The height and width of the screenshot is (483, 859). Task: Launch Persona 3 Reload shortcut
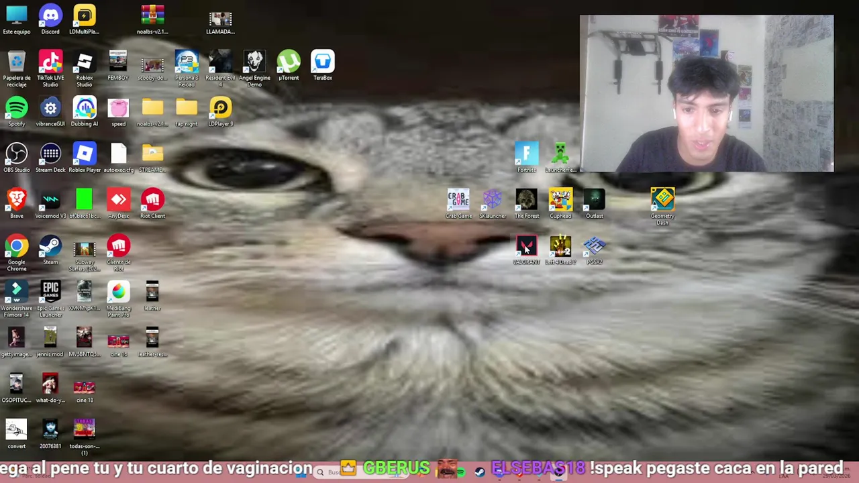[x=187, y=68]
